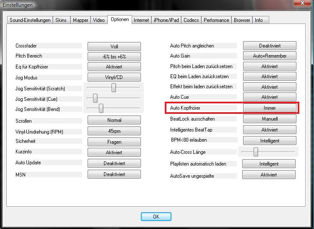Click the Auto Kopfhörer Immer button
Viewport: 314px width, 229px height.
pyautogui.click(x=270, y=108)
